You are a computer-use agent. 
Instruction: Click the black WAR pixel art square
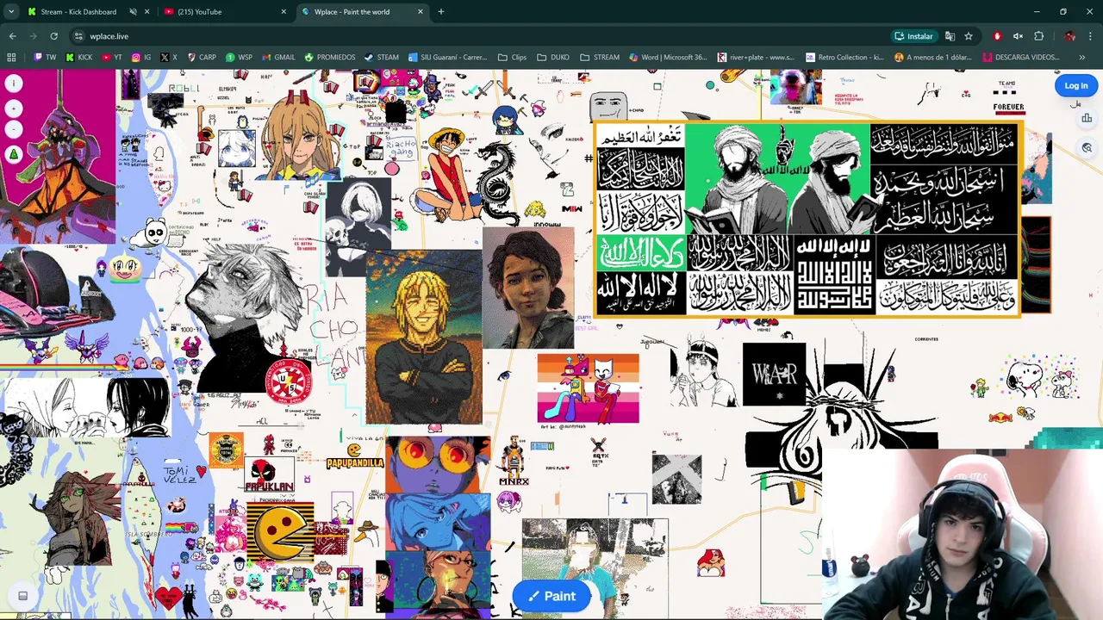[x=774, y=375]
